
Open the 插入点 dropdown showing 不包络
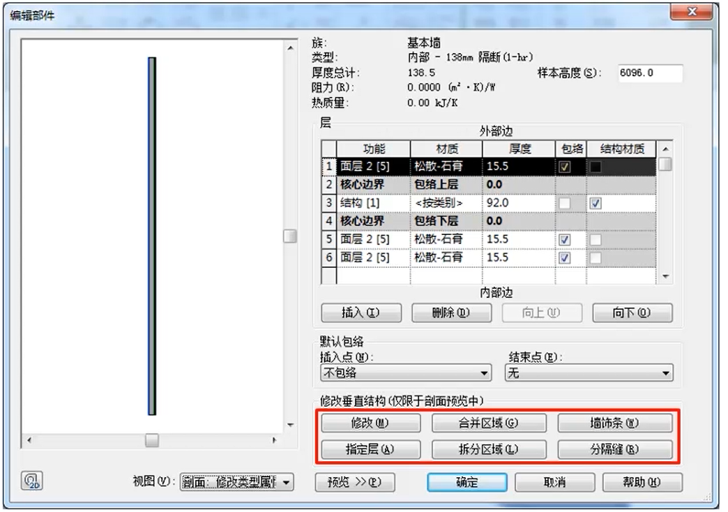point(406,373)
